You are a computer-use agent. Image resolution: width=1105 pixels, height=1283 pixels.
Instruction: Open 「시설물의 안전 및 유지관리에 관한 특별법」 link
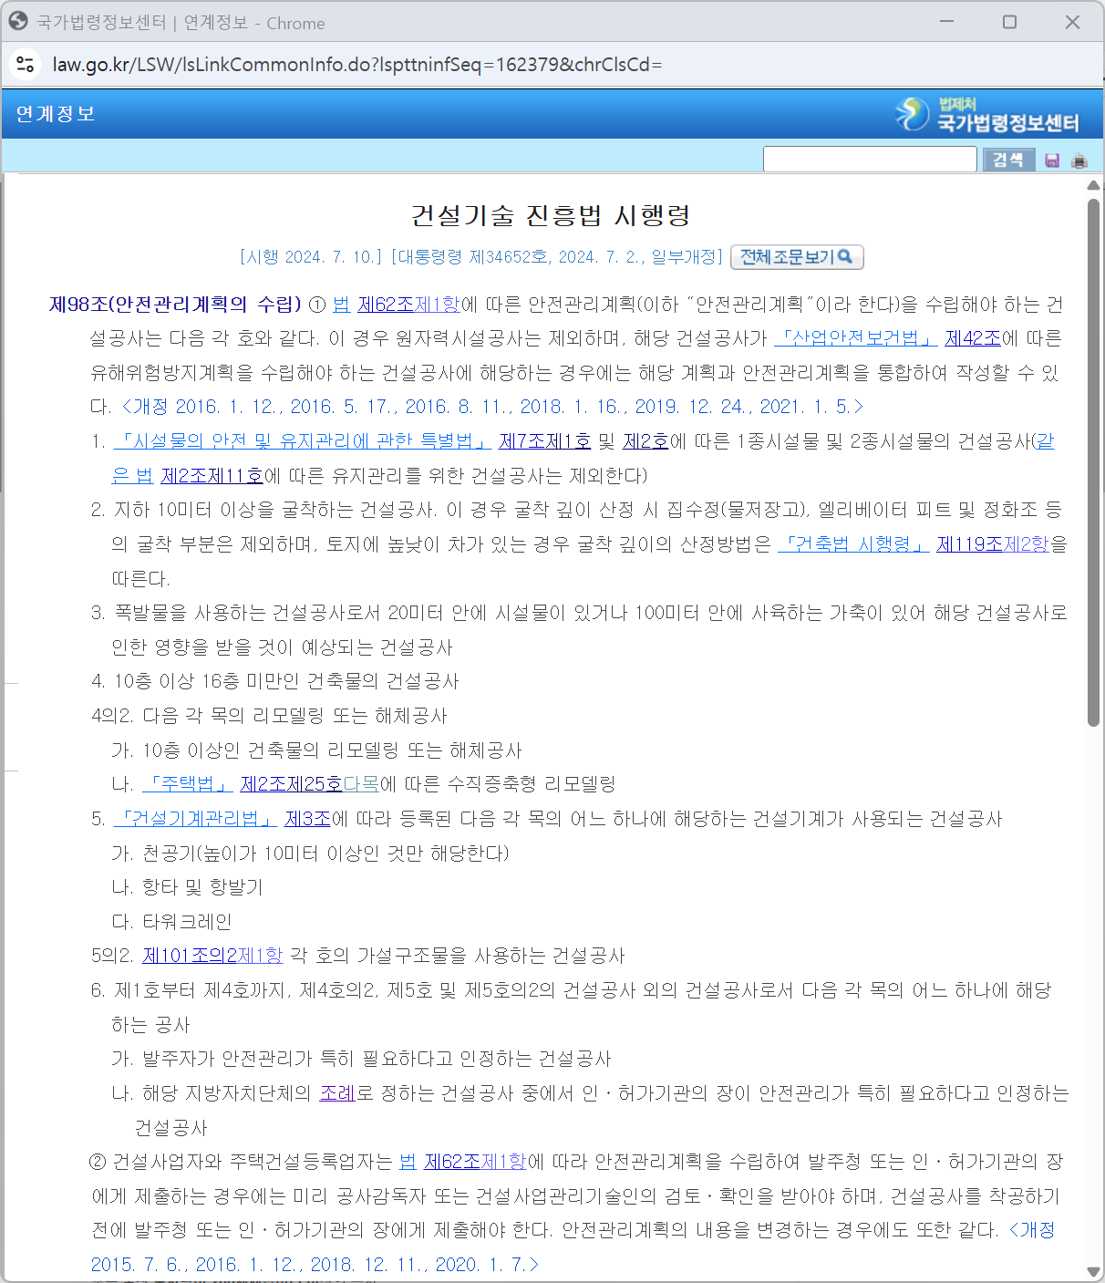[303, 441]
